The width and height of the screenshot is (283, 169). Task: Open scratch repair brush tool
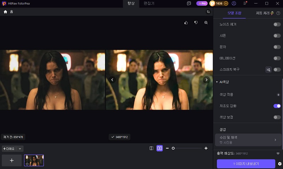point(268,70)
